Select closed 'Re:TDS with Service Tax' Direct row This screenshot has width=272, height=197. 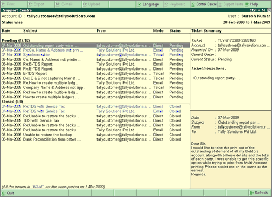[95, 107]
